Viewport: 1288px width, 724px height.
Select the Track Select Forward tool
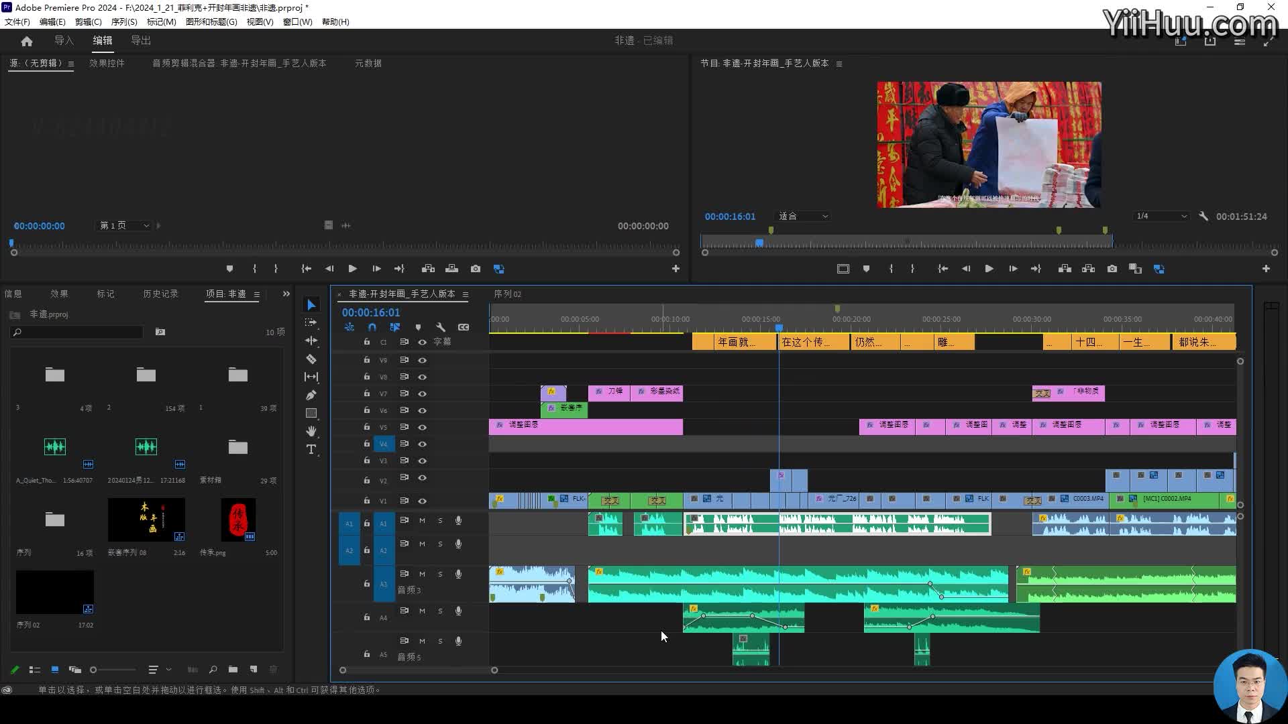click(x=311, y=322)
